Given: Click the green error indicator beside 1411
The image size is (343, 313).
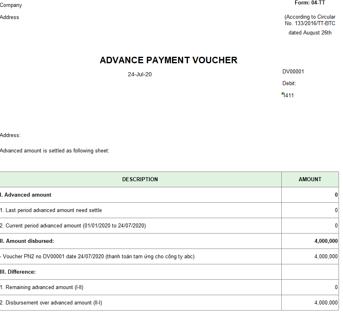Looking at the screenshot, I should tap(283, 94).
